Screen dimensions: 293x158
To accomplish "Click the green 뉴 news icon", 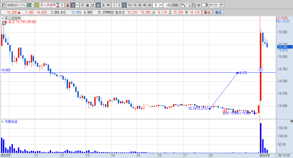I will pyautogui.click(x=29, y=5).
